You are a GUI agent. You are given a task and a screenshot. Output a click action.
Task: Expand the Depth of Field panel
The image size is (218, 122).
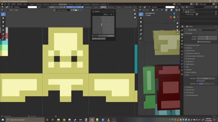pos(190,50)
